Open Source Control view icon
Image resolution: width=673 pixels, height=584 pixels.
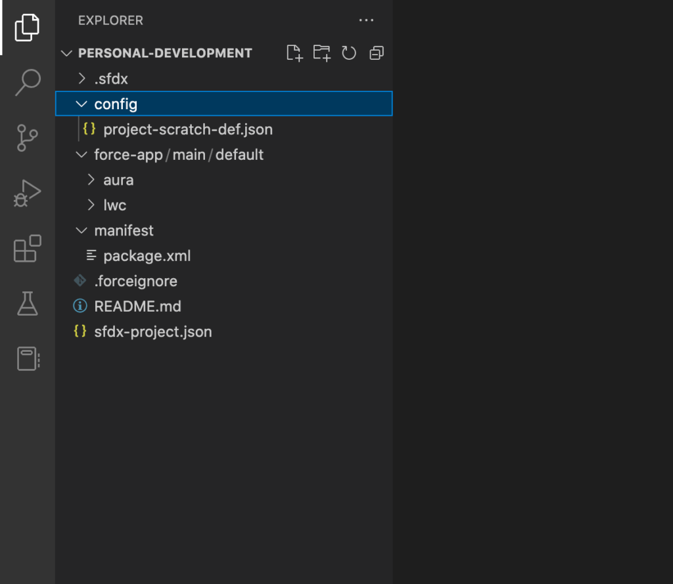tap(27, 138)
